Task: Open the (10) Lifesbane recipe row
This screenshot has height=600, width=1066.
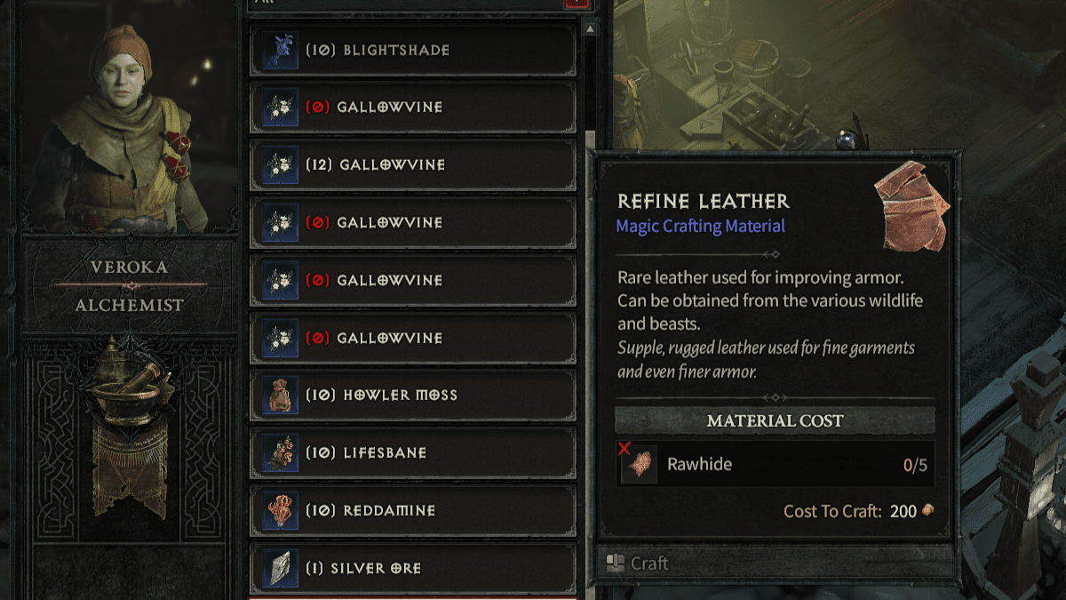Action: 413,452
